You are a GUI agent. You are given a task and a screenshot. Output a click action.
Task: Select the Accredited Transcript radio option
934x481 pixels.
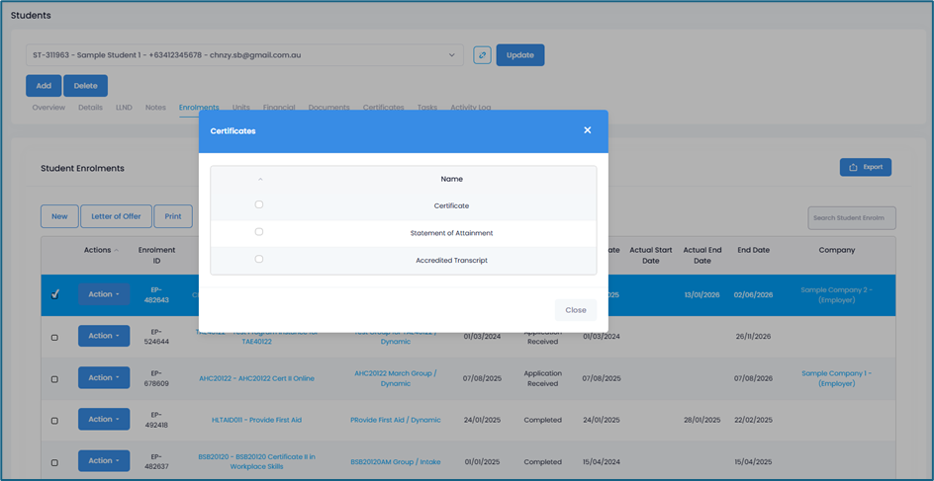[259, 260]
